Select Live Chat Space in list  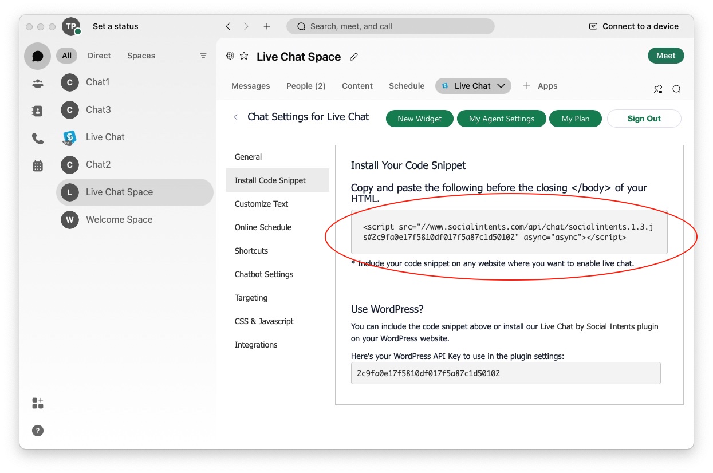click(135, 192)
